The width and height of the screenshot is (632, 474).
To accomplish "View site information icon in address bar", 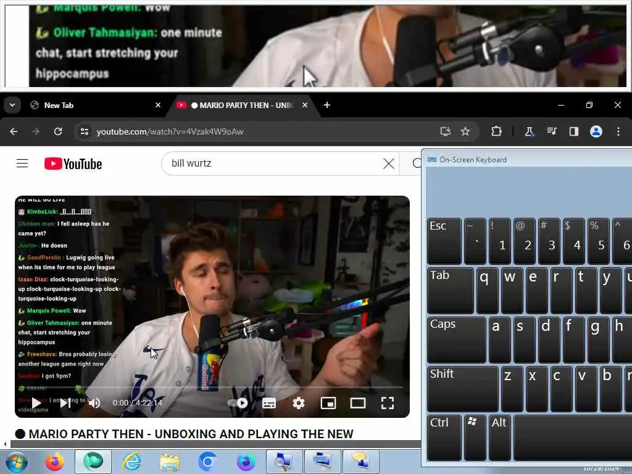I will coord(84,131).
